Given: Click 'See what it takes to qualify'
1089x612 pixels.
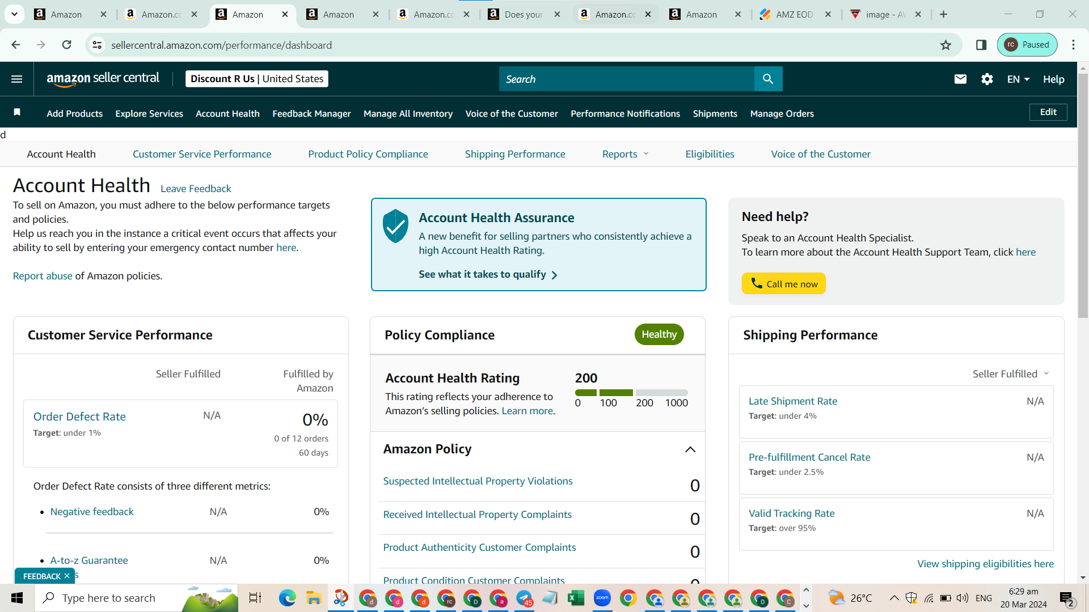Looking at the screenshot, I should point(488,274).
